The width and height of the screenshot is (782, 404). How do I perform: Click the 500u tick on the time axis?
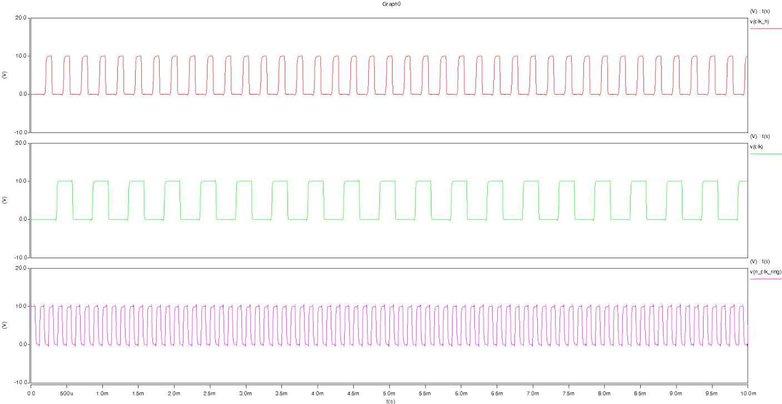click(x=67, y=393)
